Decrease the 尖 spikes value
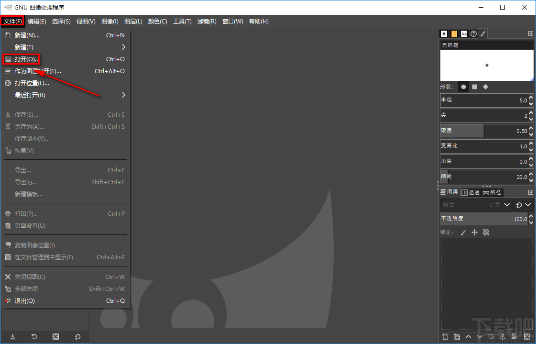536x344 pixels. [531, 118]
